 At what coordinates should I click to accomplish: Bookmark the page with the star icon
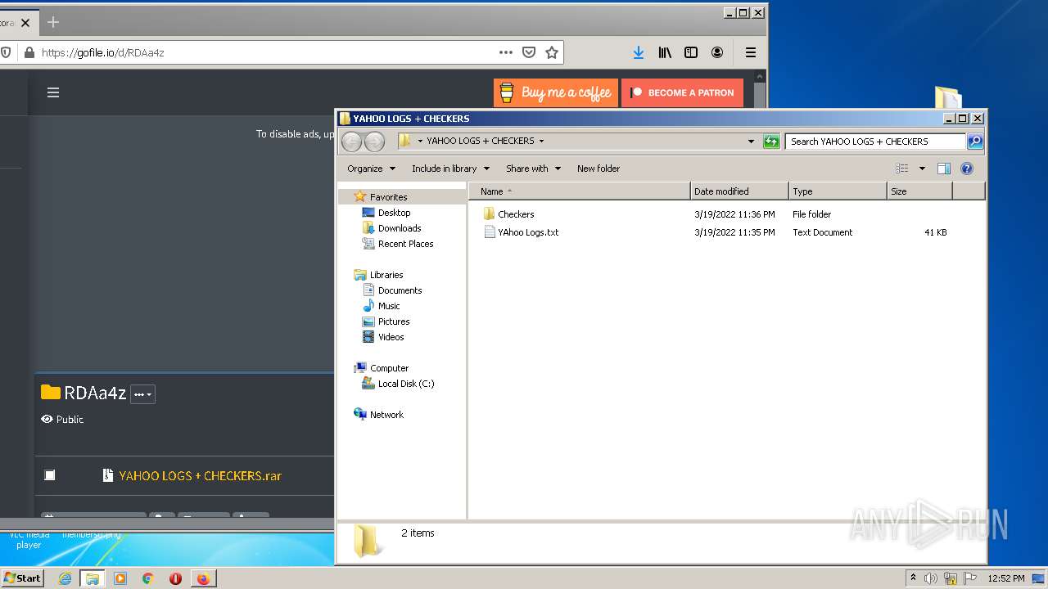pos(552,52)
